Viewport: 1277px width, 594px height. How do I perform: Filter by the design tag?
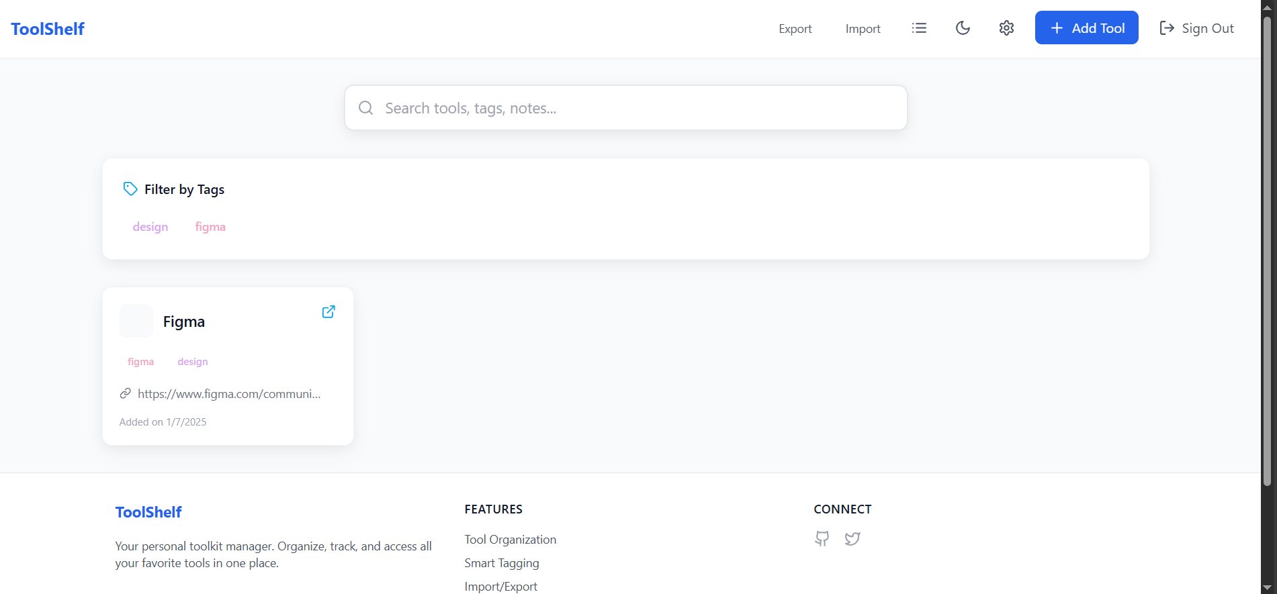point(150,227)
